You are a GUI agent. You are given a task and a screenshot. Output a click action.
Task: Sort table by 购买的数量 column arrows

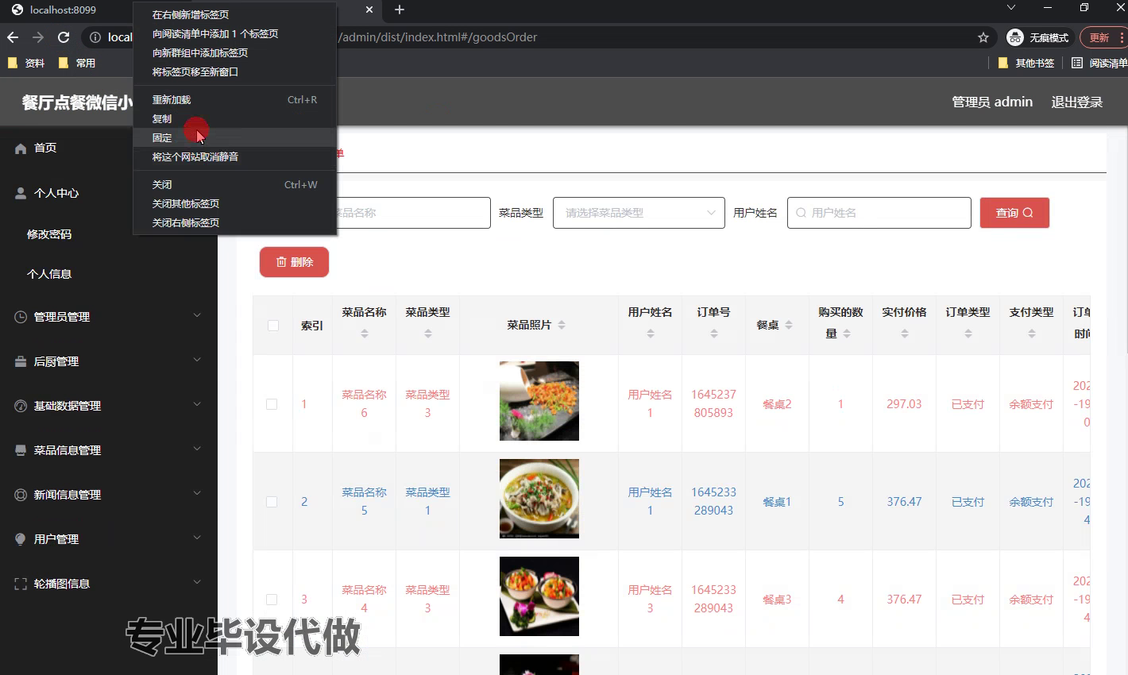click(847, 334)
